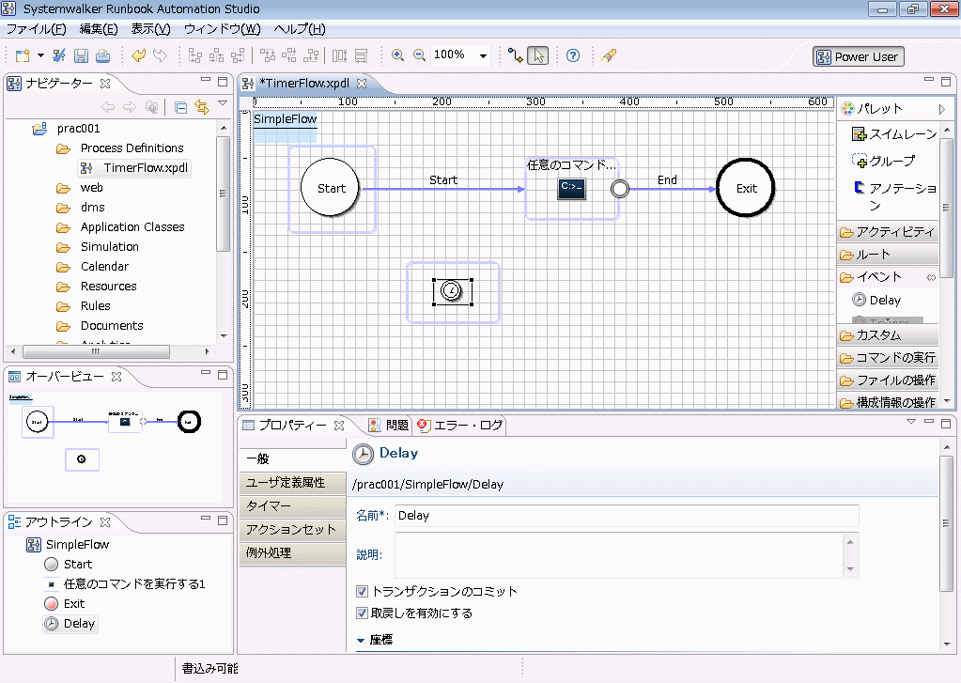Open 例外処理 properties section

[x=292, y=552]
